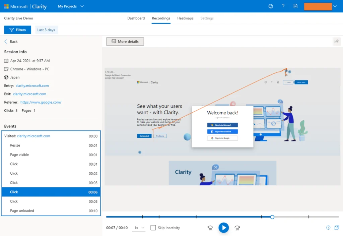Select the Resize event at 00:01
Screen dimensions: 343x236
(x=51, y=145)
